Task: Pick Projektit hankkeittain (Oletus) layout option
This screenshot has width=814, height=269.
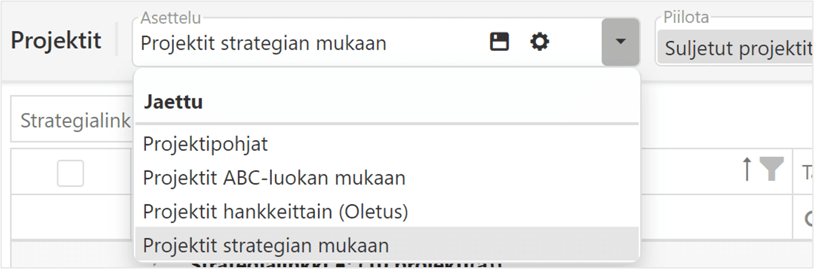Action: tap(276, 212)
